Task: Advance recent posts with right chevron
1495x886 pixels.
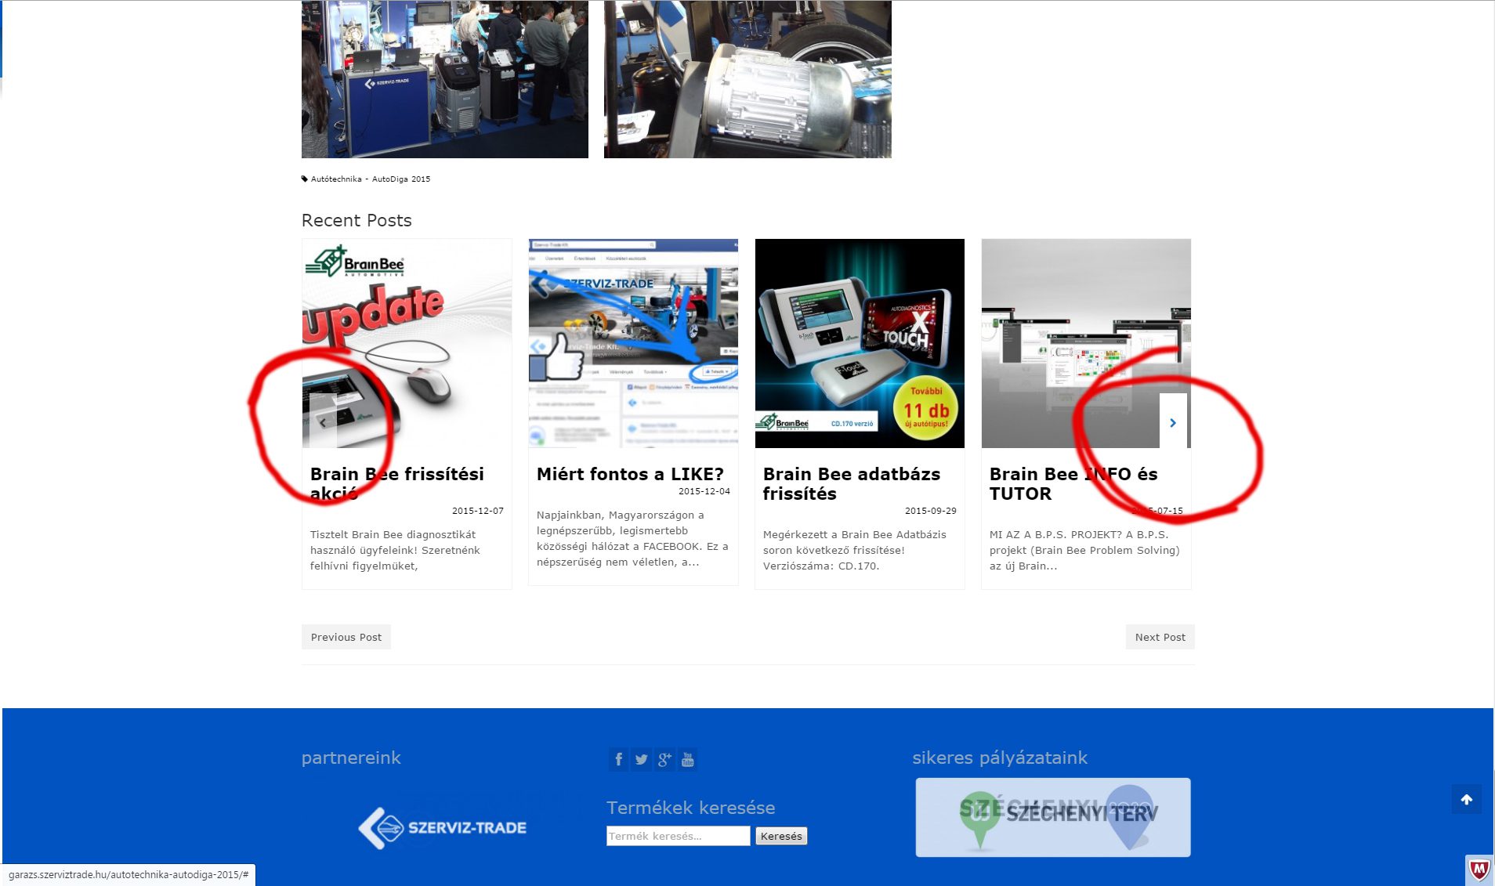Action: click(1173, 422)
